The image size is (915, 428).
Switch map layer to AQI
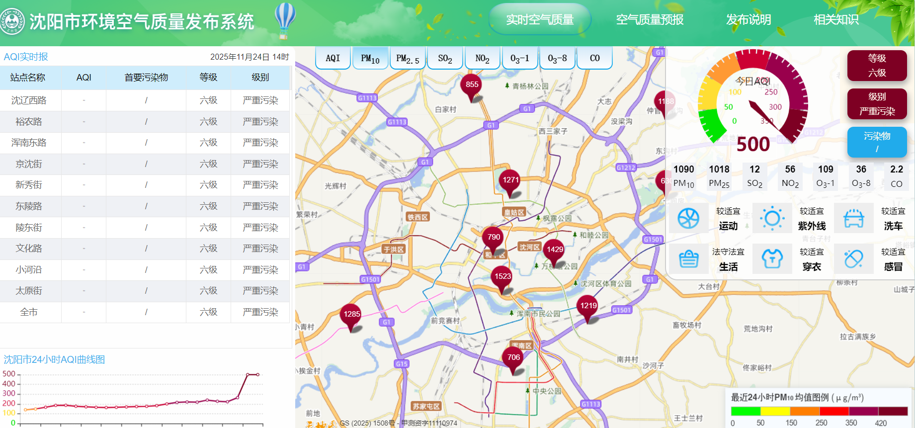point(333,59)
